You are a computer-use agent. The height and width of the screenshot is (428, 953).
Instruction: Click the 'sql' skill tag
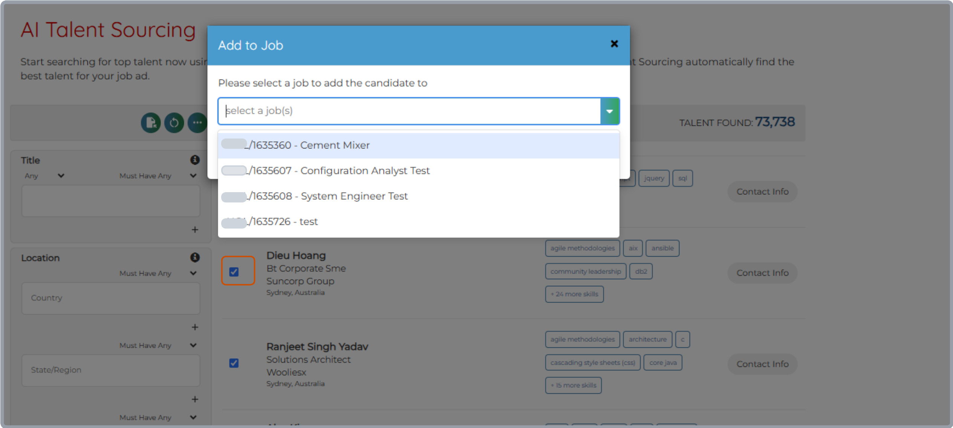pos(682,178)
